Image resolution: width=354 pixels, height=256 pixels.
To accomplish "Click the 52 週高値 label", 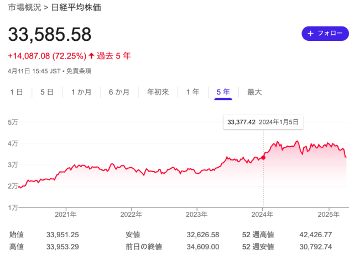I will pyautogui.click(x=258, y=234).
